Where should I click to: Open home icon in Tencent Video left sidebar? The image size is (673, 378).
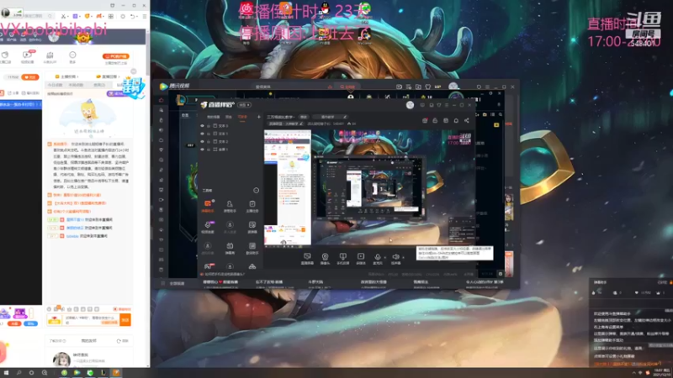coord(162,100)
